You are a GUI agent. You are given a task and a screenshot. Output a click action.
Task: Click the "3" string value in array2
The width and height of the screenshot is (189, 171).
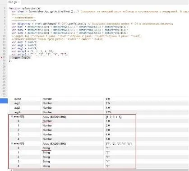[107, 157]
